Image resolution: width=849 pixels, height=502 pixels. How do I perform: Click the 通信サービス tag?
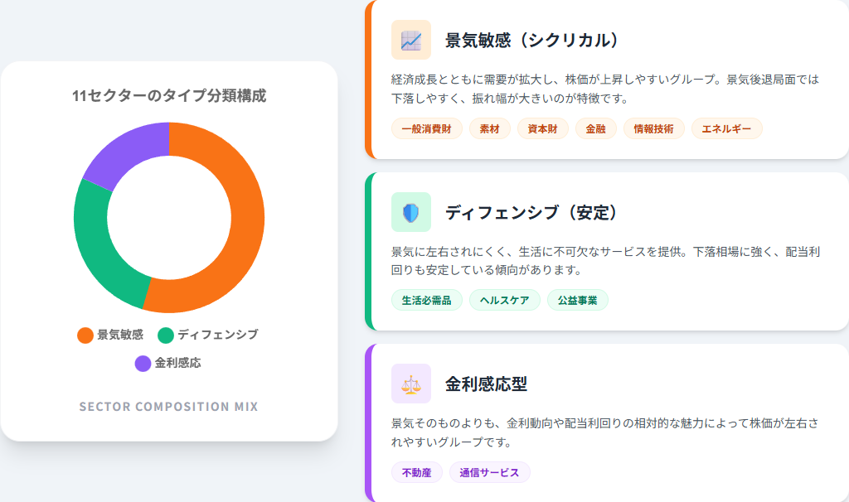pos(489,472)
